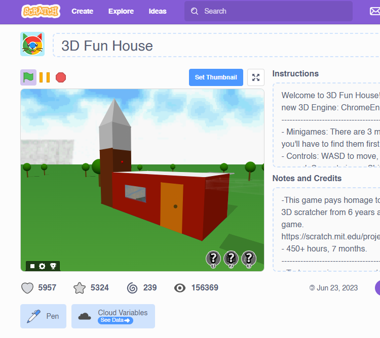Click the window on the red house
380x338 pixels.
135,193
